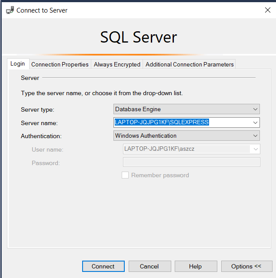Select the Always Encrypted tab

click(117, 64)
